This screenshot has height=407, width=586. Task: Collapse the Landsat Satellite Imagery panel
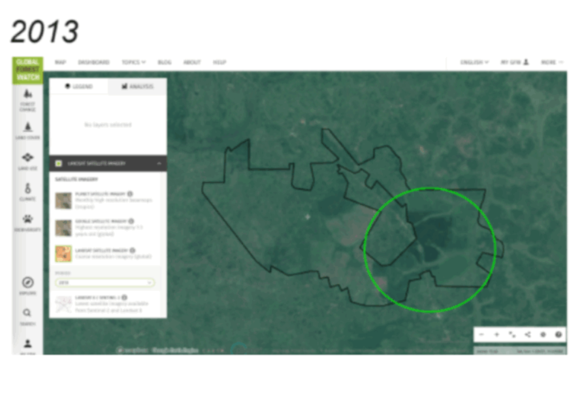tap(159, 163)
